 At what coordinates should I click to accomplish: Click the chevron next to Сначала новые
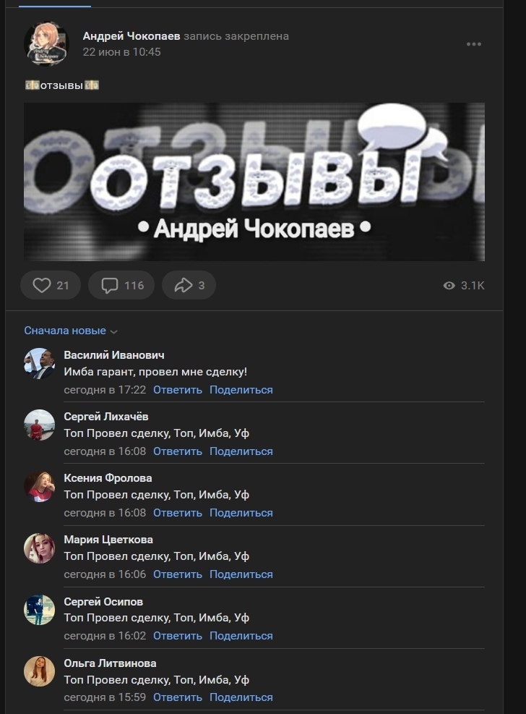tap(114, 331)
